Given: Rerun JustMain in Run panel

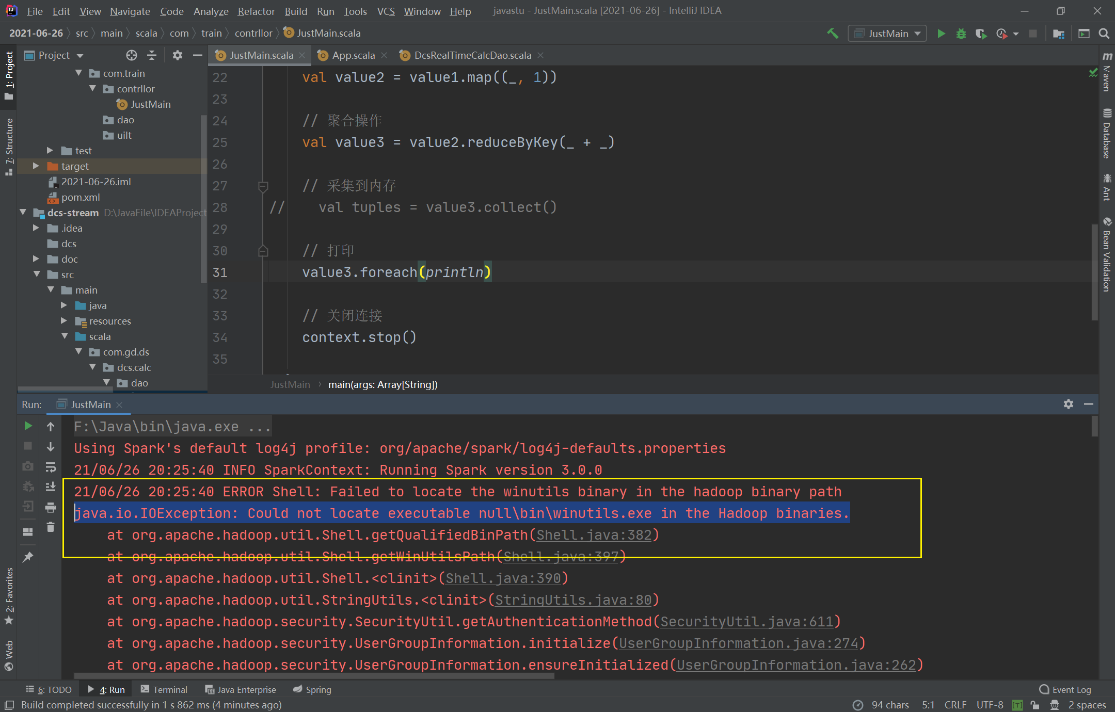Looking at the screenshot, I should point(28,426).
